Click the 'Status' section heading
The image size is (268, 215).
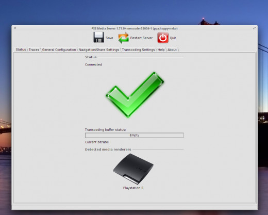pos(91,57)
